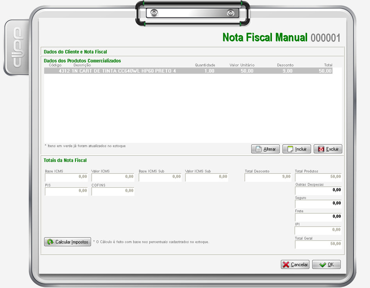
Task: Select the Total Desconto field
Action: click(x=268, y=177)
